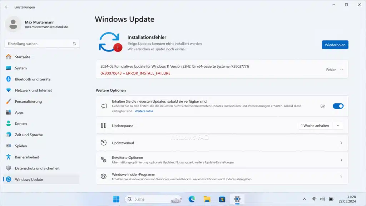The height and width of the screenshot is (206, 366).
Task: Toggle off the newest updates switch
Action: click(338, 106)
